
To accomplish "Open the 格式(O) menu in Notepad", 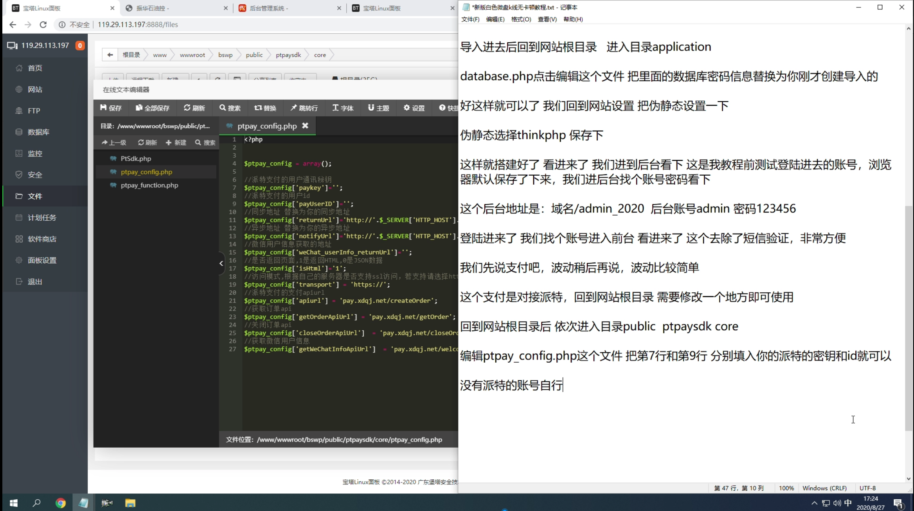I will coord(520,19).
